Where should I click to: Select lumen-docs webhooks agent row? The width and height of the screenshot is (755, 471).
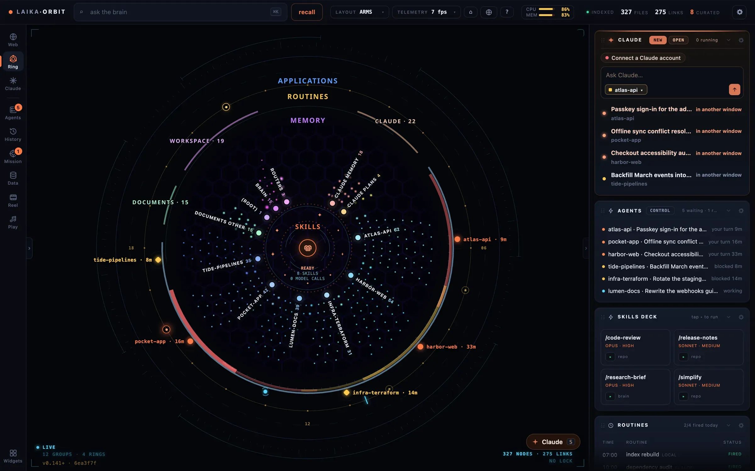click(x=672, y=291)
